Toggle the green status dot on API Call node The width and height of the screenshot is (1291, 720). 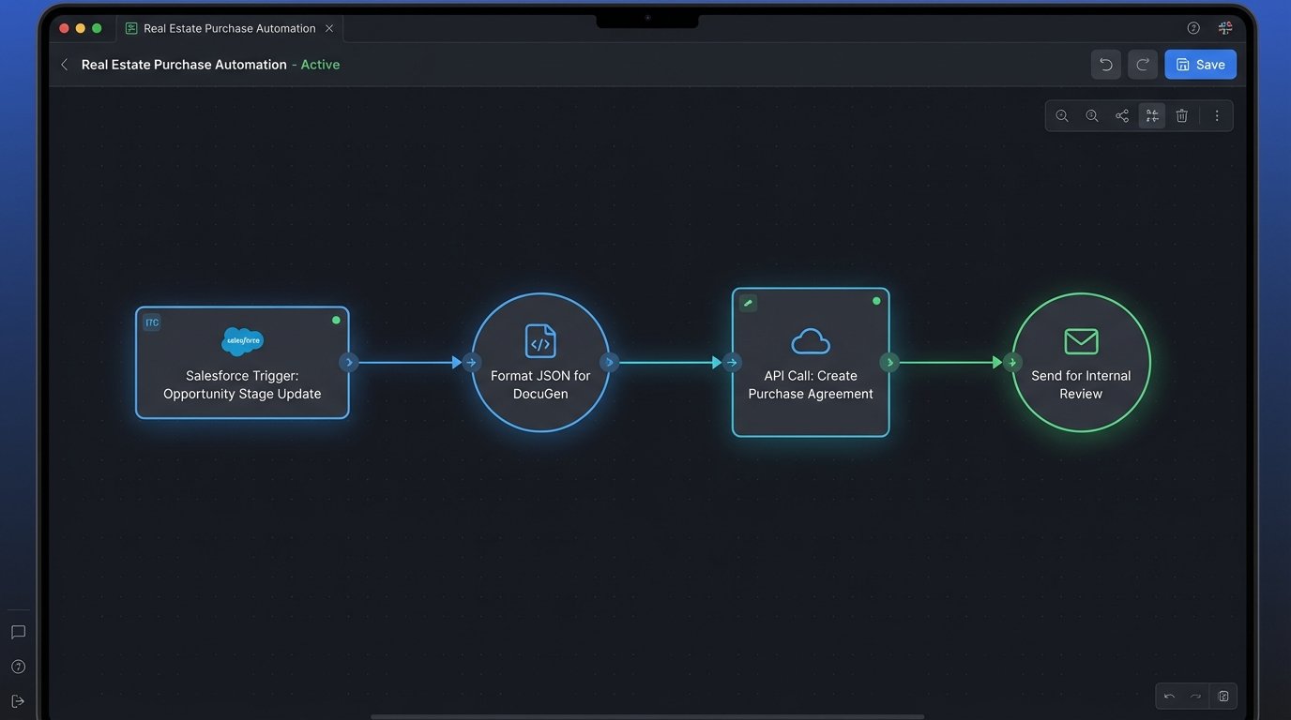[875, 301]
